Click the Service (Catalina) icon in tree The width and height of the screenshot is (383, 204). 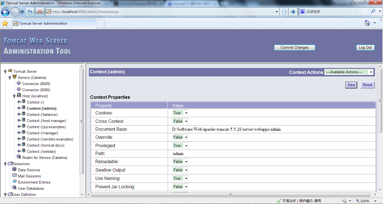point(15,77)
